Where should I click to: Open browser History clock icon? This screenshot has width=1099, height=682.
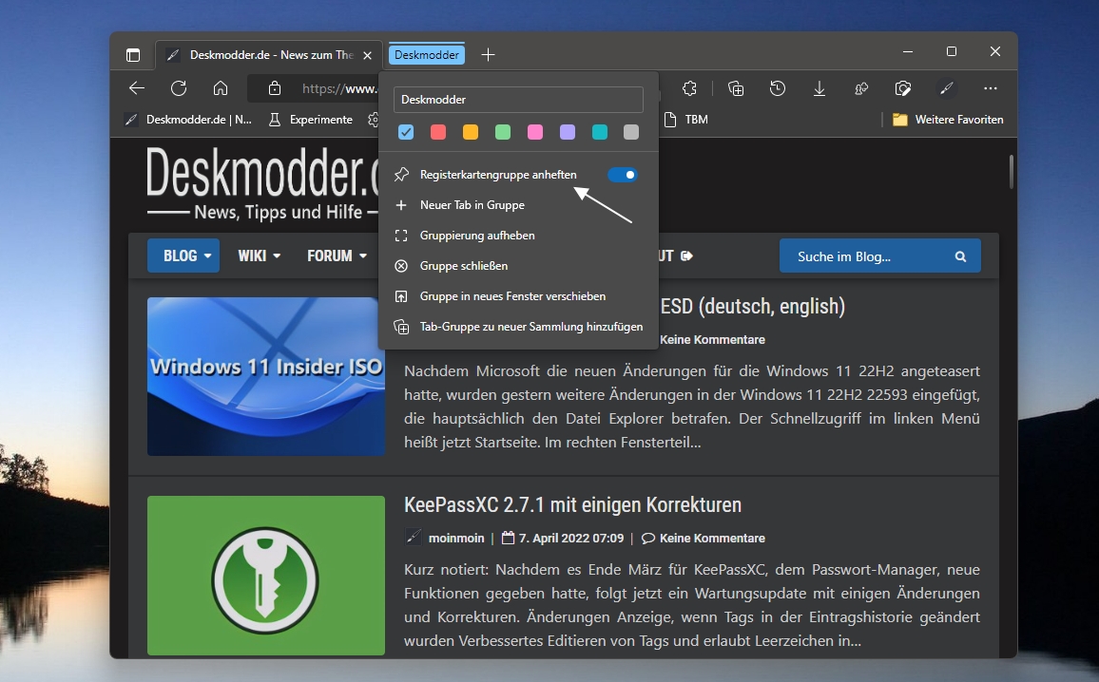pos(778,88)
